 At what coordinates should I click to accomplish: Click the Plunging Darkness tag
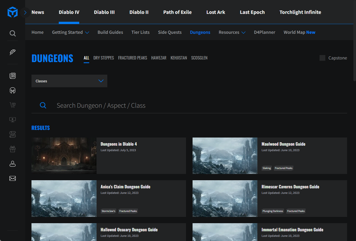(273, 211)
